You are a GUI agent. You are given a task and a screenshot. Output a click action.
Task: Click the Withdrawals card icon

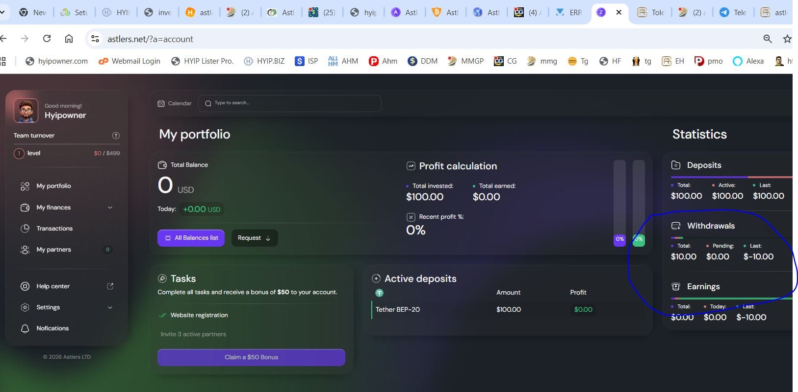tap(675, 226)
